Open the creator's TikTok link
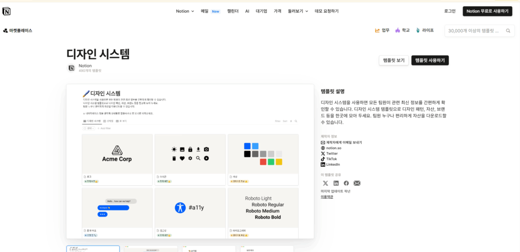Screen dimensions: 520x252 pyautogui.click(x=331, y=159)
